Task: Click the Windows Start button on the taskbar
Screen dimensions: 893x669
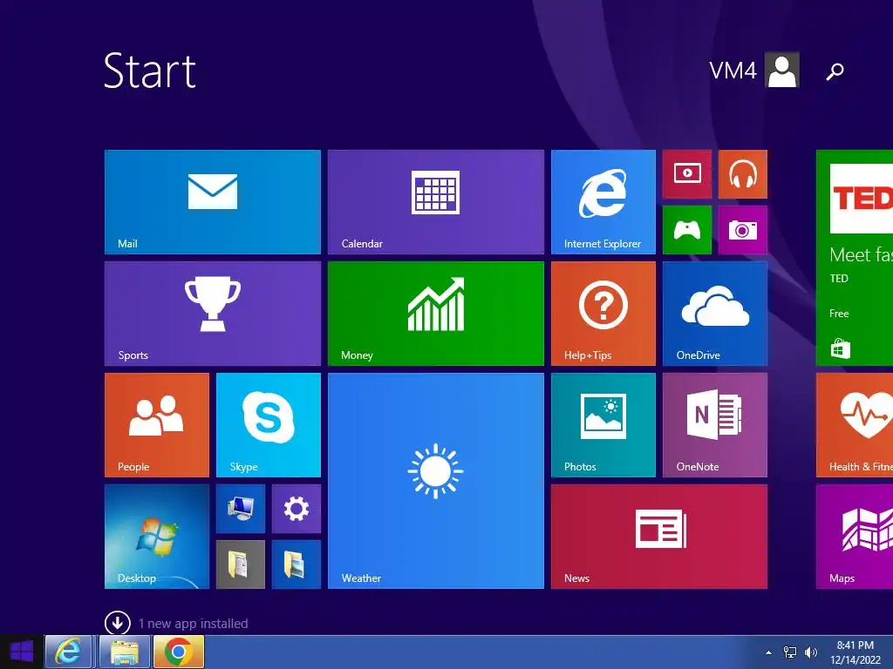Action: pos(21,652)
